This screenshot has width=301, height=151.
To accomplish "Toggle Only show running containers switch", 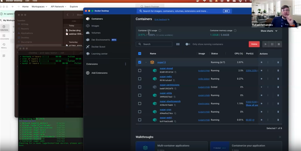I will tap(188, 44).
